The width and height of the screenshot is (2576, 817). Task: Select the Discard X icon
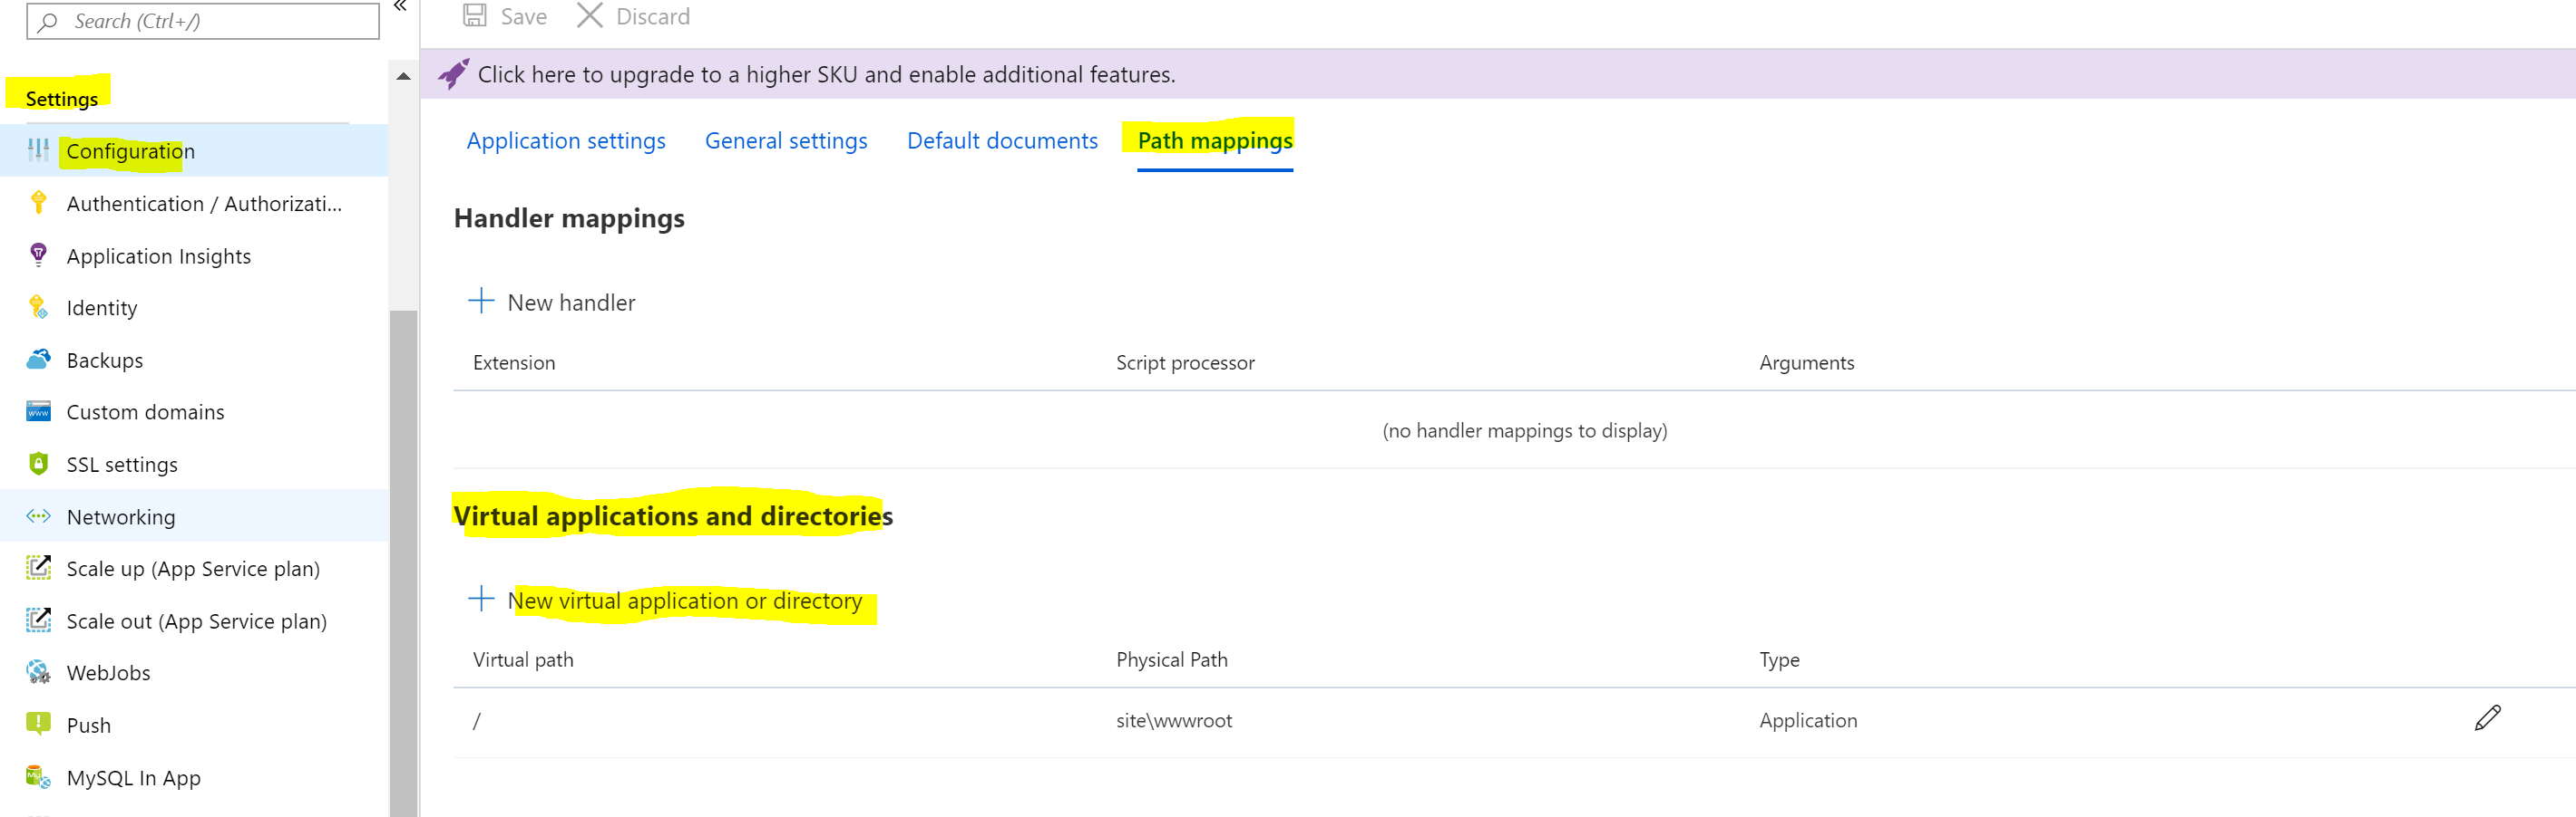tap(589, 16)
